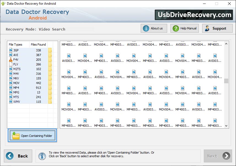Viewport: 236px width, 166px height.
Task: Click the folder icon in the MOV row
Action: pos(50,83)
